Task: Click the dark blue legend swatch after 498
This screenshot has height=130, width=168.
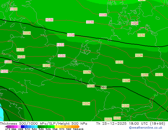Action: [x=23, y=127]
